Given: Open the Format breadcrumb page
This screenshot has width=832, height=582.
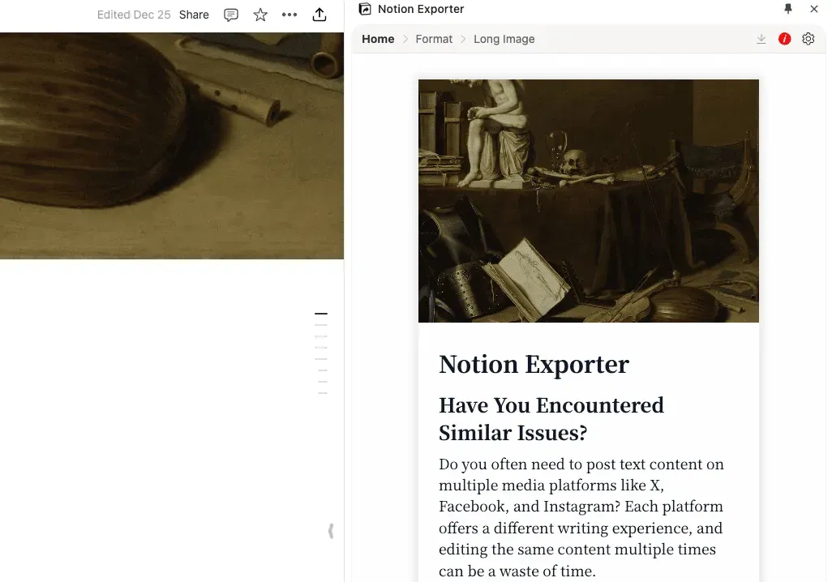Looking at the screenshot, I should [x=434, y=38].
